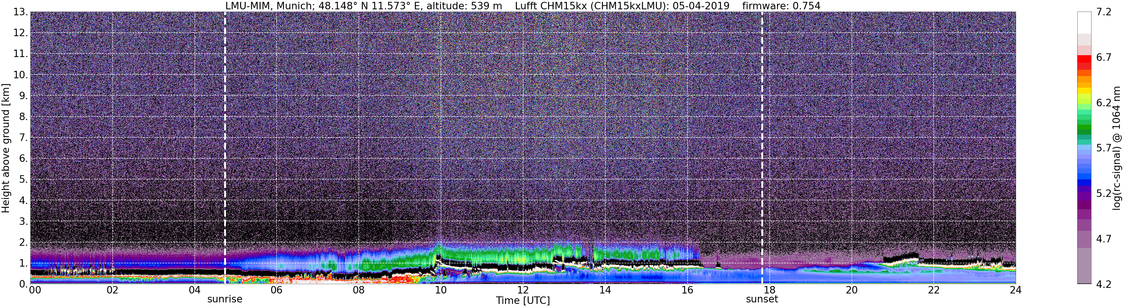Click the y-axis tick label '3.'
The image size is (1124, 308).
[x=24, y=221]
